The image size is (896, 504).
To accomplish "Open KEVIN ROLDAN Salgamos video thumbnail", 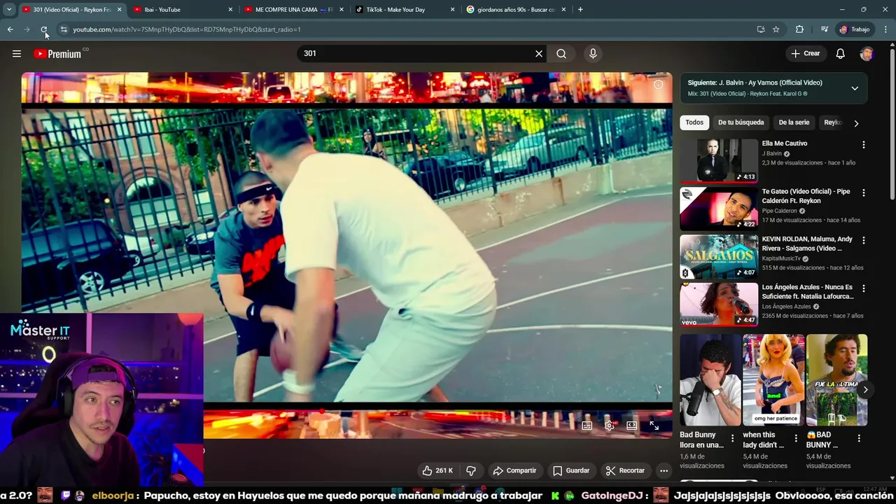I will 719,256.
